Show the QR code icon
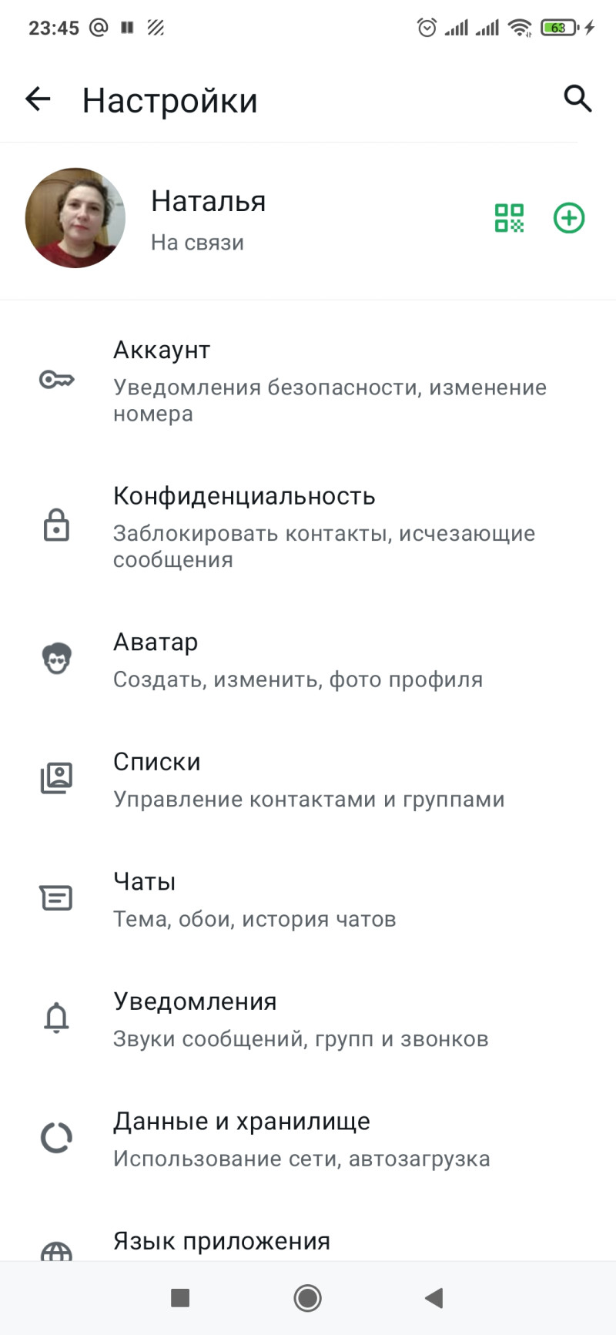Image resolution: width=616 pixels, height=1335 pixels. [x=509, y=218]
